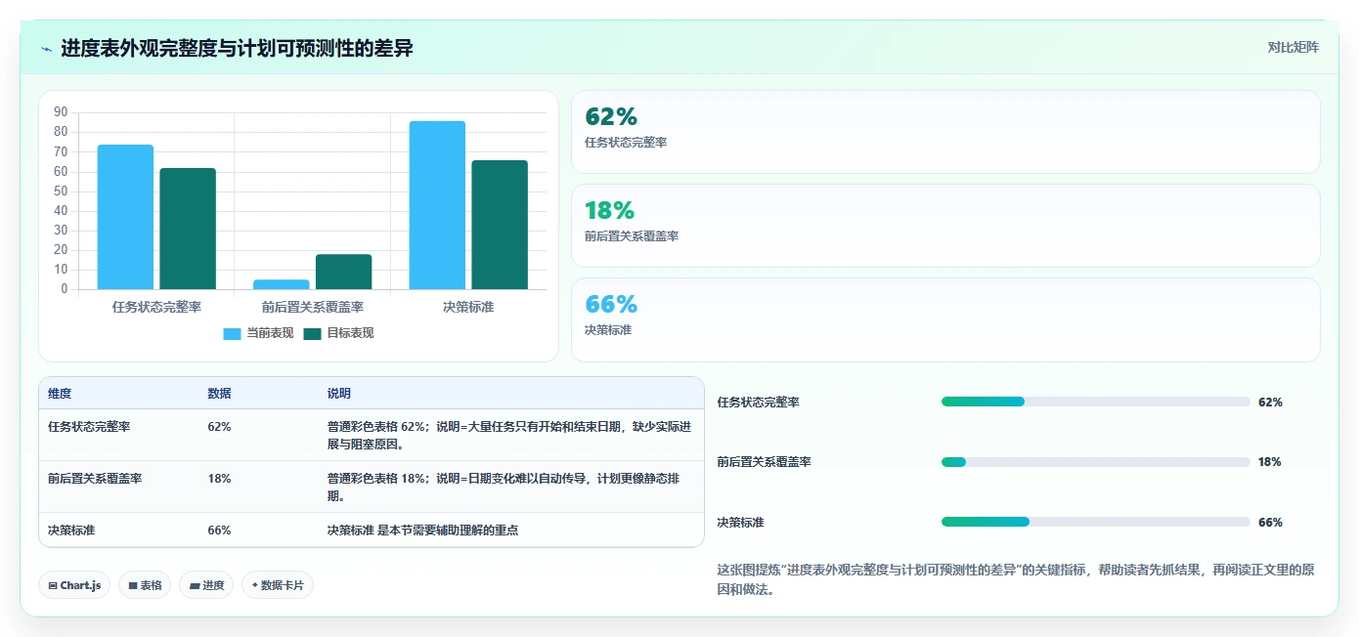Click 决策标准 cell in the table
1359x637 pixels.
[x=71, y=531]
